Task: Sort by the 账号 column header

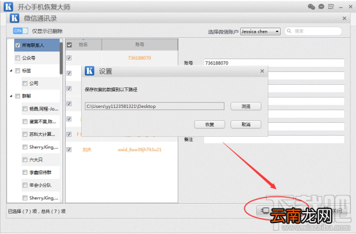Action: click(x=140, y=44)
